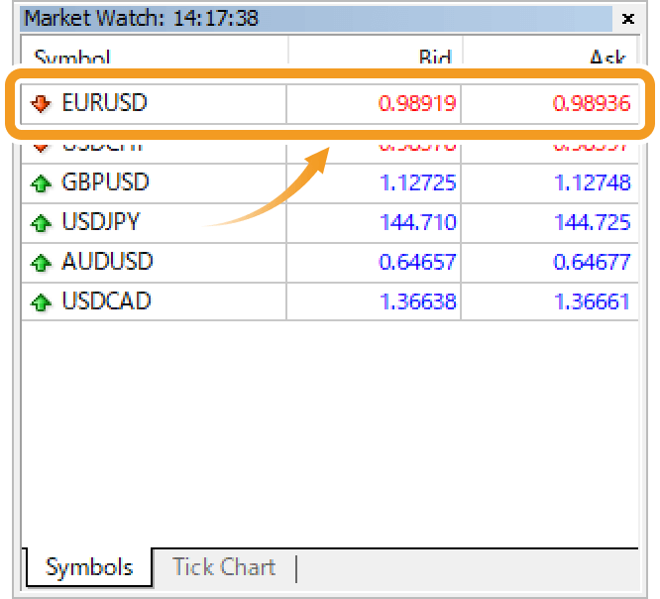Click the AUDUSD ask price 0.64677
Viewport: 660px width, 599px height.
click(592, 262)
